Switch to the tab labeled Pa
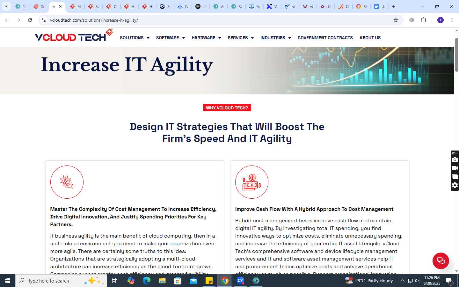 pyautogui.click(x=183, y=6)
